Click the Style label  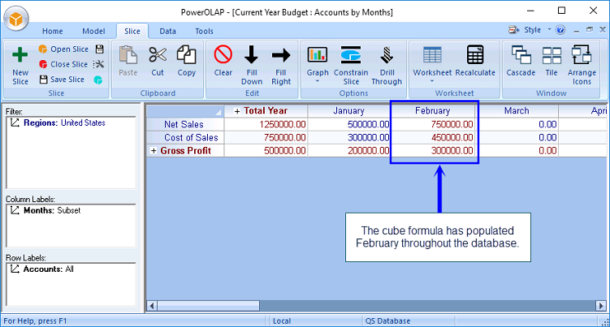tap(532, 30)
